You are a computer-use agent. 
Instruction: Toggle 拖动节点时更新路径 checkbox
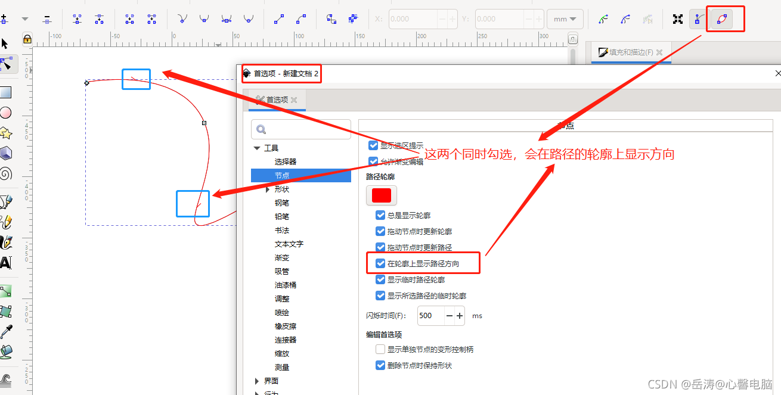pos(380,247)
